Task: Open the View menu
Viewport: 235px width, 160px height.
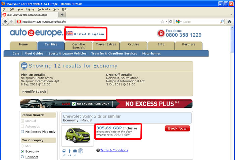Action: tap(20, 9)
